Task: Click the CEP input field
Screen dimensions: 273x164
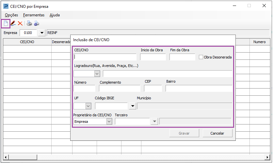Action: click(x=153, y=89)
